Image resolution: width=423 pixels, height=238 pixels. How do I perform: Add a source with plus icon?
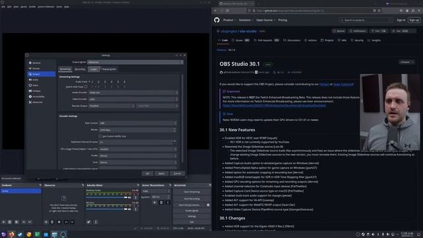click(x=46, y=222)
